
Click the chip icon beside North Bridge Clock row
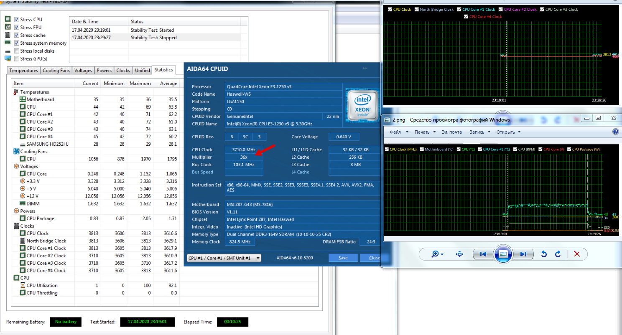click(x=23, y=241)
